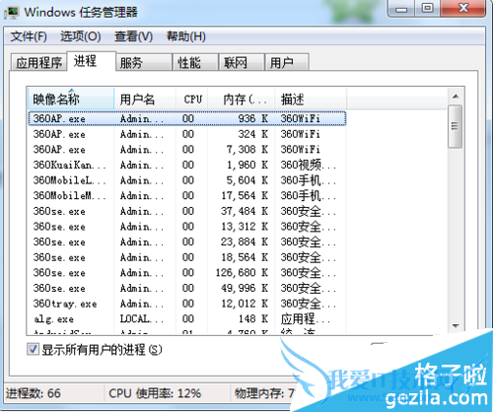493x412 pixels.
Task: Select the alg.exe process row
Action: 187,319
